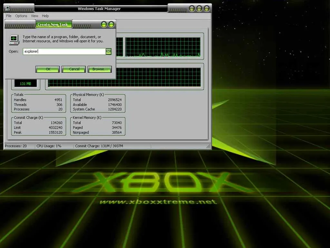The image size is (330, 248).
Task: Click the CPU usage history graph
Action: pos(163,47)
